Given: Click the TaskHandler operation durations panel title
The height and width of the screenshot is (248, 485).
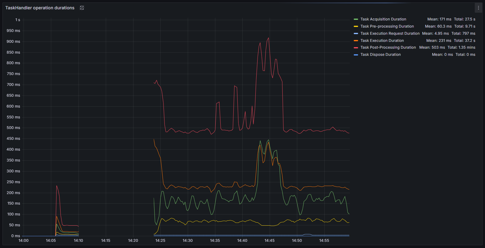Looking at the screenshot, I should [40, 8].
